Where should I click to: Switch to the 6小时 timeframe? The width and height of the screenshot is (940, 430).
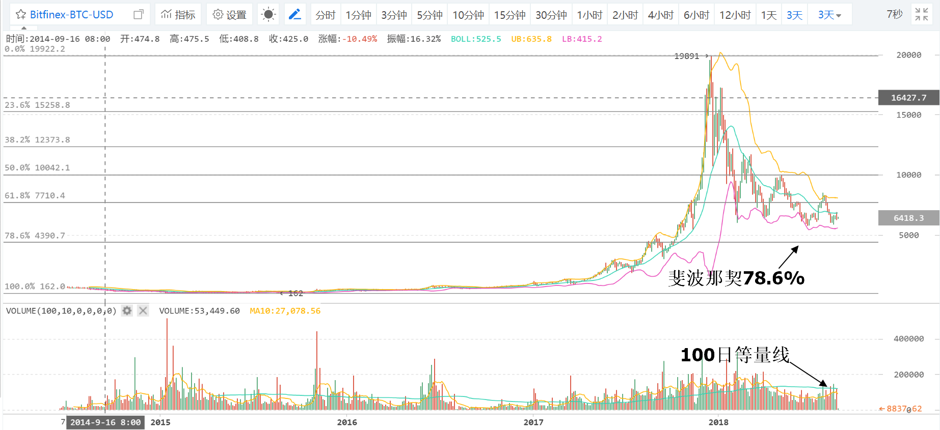pos(696,15)
